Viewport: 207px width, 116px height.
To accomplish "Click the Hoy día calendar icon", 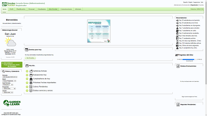I will [27, 66].
